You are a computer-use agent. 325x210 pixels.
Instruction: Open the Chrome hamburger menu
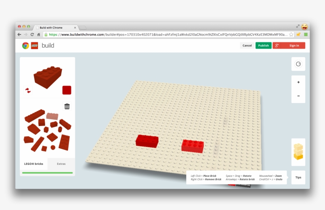click(306, 34)
